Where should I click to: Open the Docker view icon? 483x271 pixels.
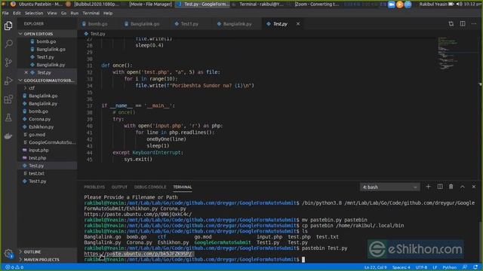coord(8,135)
